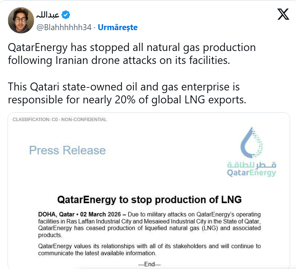Click paragraph about valuing stakeholder relationships

point(149,250)
